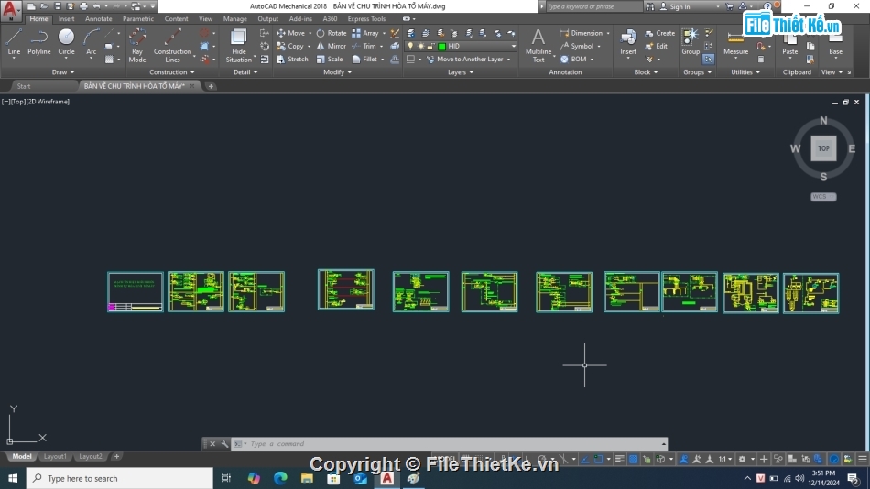Select the Stretch tool
This screenshot has height=489, width=870.
[x=292, y=59]
